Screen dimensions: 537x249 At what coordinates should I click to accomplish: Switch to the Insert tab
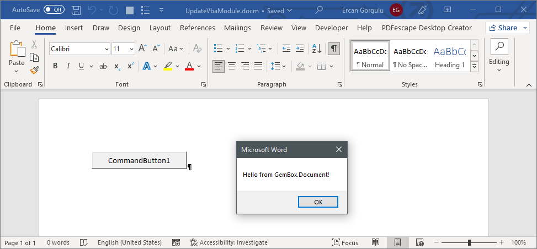(74, 28)
